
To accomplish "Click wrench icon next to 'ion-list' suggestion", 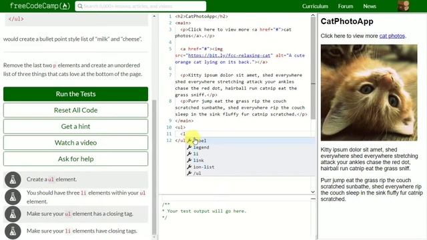I will click(x=189, y=167).
